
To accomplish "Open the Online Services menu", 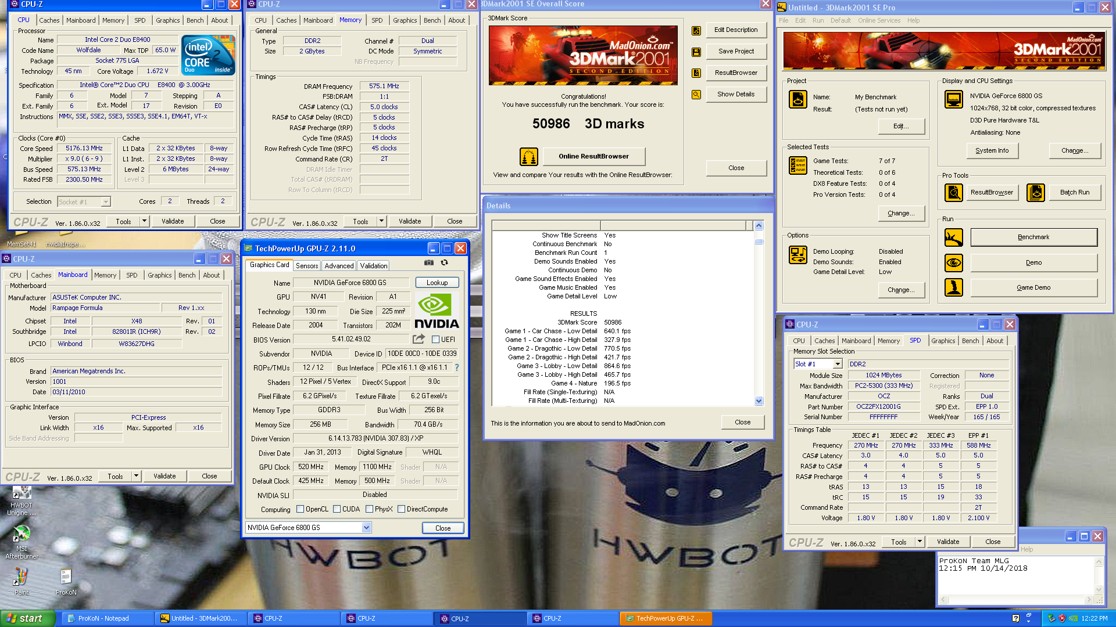I will [x=879, y=20].
